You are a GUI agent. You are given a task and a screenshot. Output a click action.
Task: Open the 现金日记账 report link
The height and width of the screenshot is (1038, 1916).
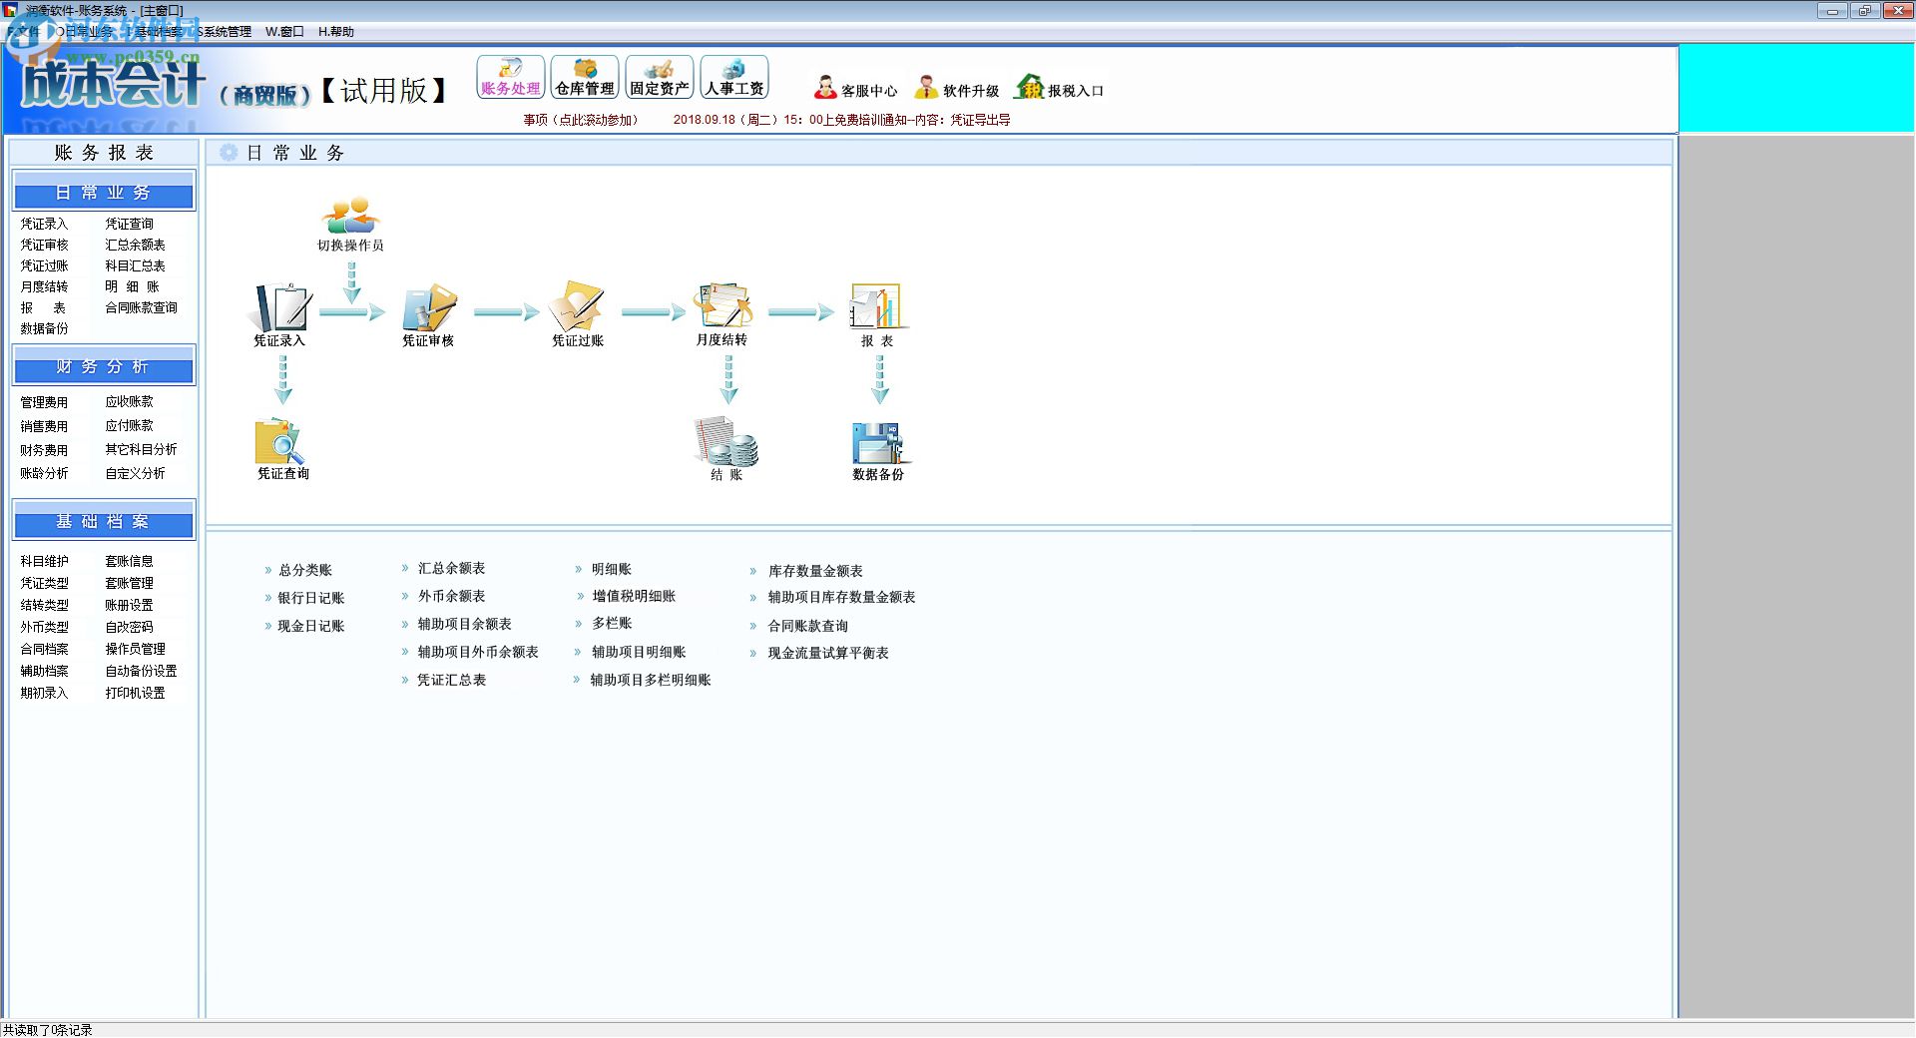click(x=311, y=626)
